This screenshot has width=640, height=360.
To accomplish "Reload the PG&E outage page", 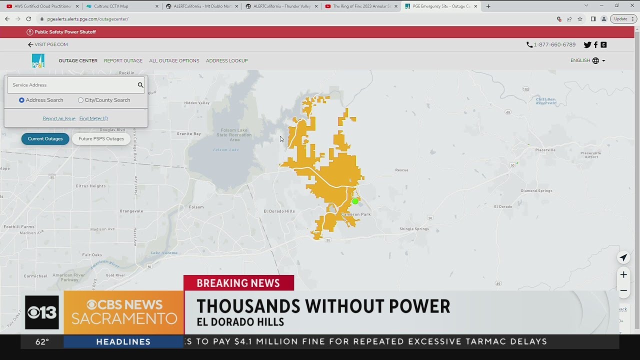I will (28, 19).
